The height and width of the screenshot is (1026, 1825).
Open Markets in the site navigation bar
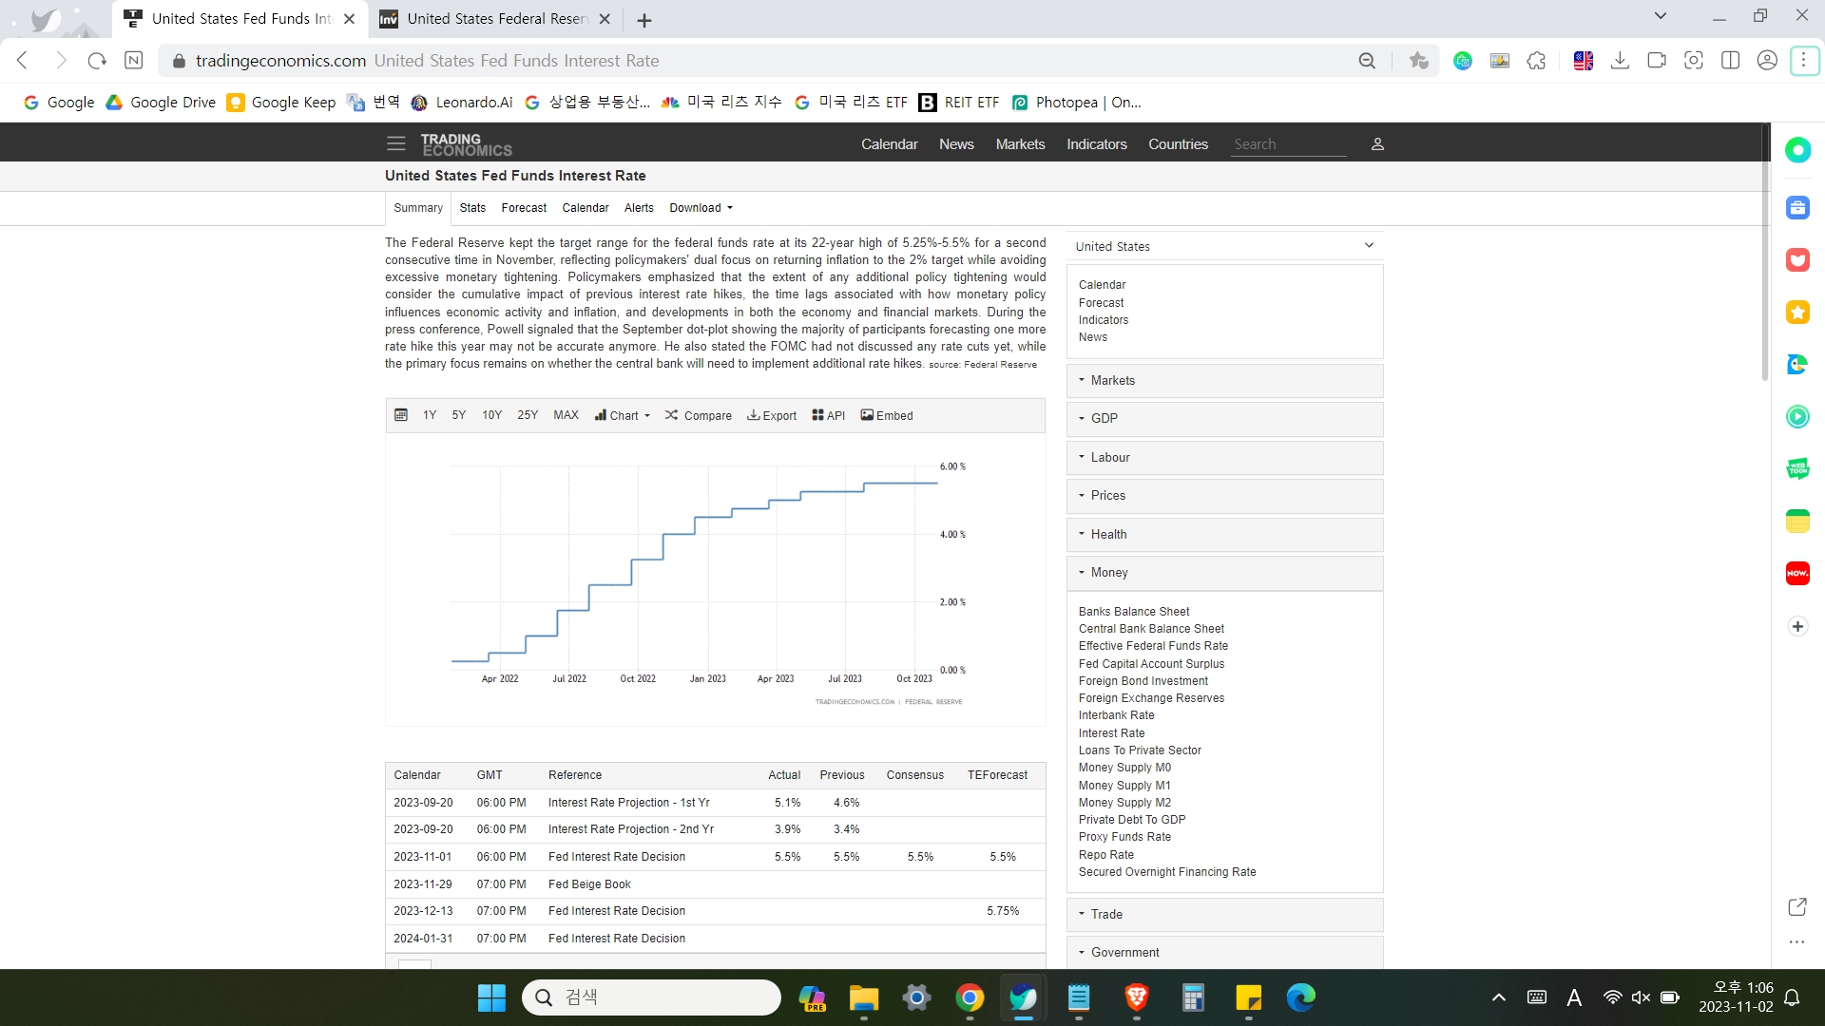1020,144
